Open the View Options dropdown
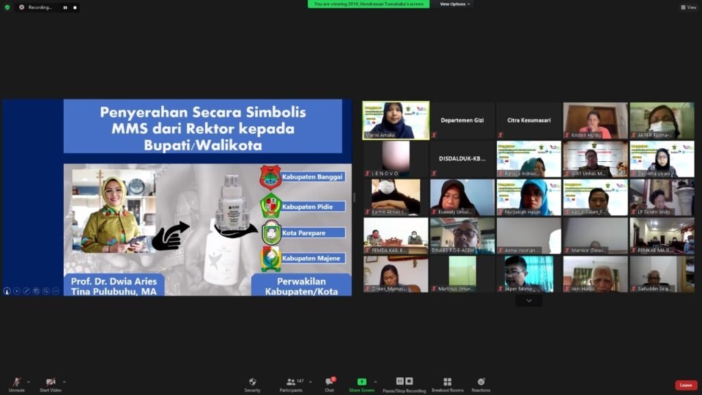This screenshot has width=702, height=395. pyautogui.click(x=455, y=4)
